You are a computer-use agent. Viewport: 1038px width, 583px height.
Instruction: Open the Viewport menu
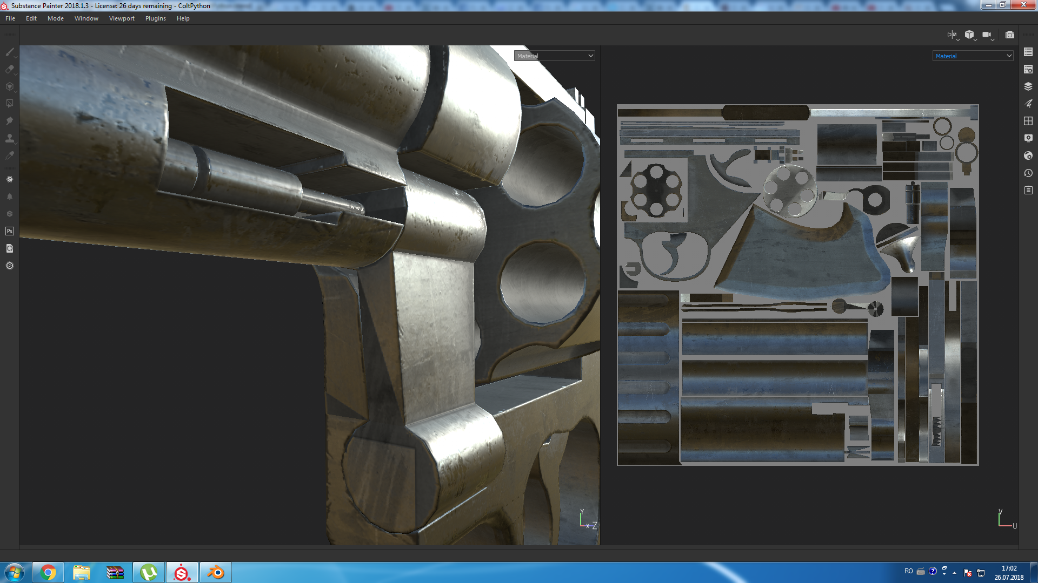(x=122, y=18)
